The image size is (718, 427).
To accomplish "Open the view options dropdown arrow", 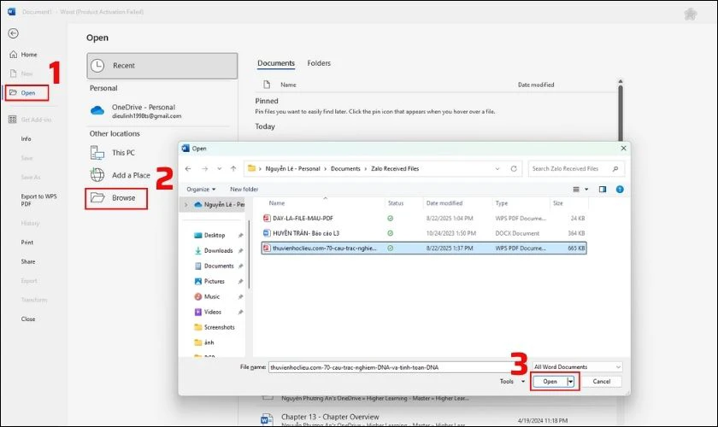I will (586, 190).
